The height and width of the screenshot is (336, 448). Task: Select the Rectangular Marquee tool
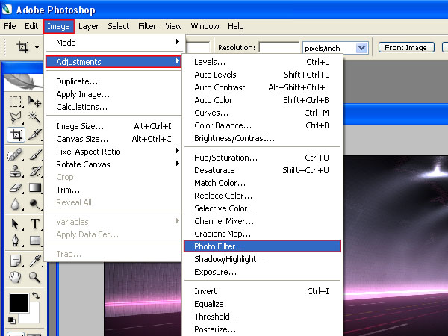tap(15, 102)
